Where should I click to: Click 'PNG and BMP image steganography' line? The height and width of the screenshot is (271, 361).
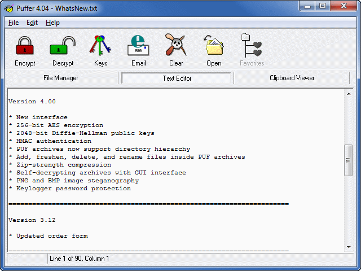[74, 181]
